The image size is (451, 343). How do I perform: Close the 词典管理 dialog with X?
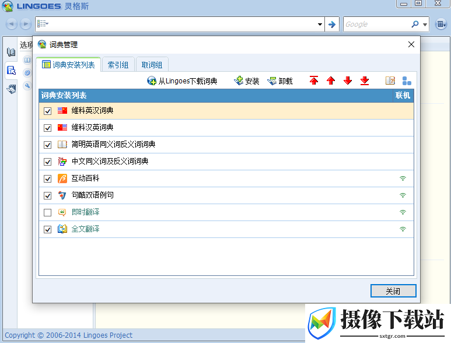[411, 44]
